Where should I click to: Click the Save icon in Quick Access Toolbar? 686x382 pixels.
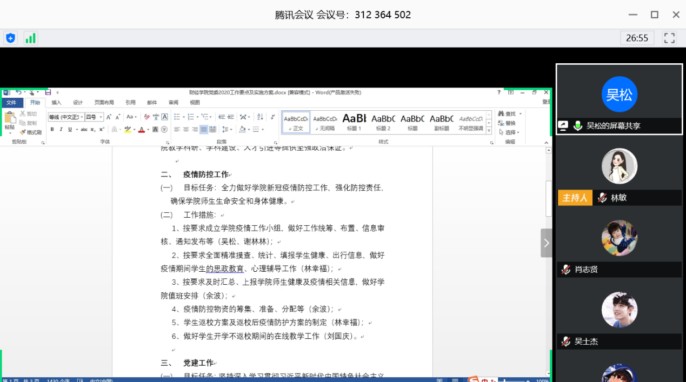(x=48, y=92)
